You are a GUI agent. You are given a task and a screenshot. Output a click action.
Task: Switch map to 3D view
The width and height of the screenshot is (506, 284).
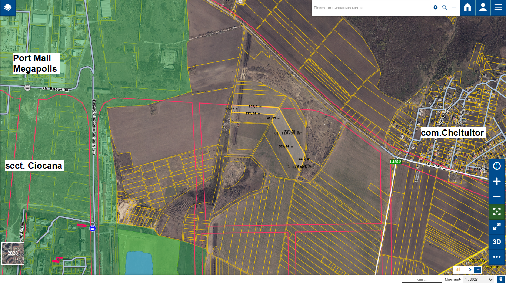497,242
